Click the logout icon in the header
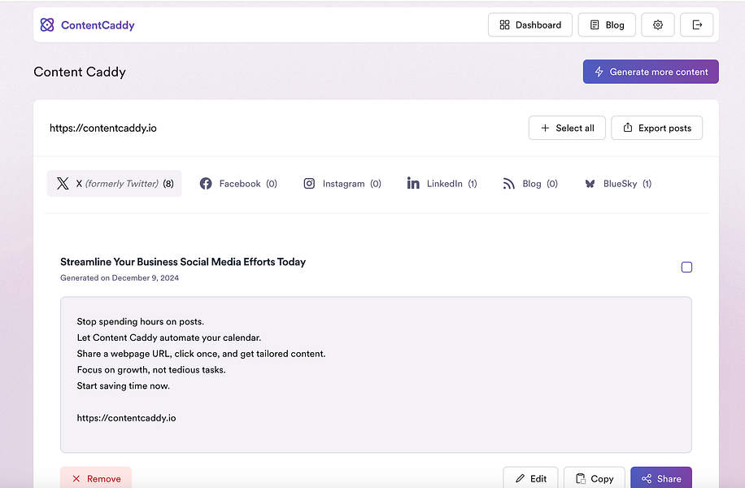The image size is (745, 488). (x=696, y=24)
